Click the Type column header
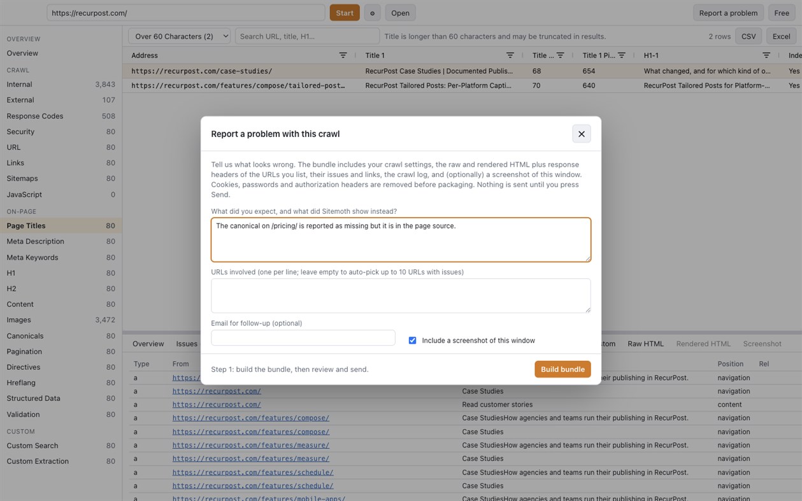 (x=141, y=364)
